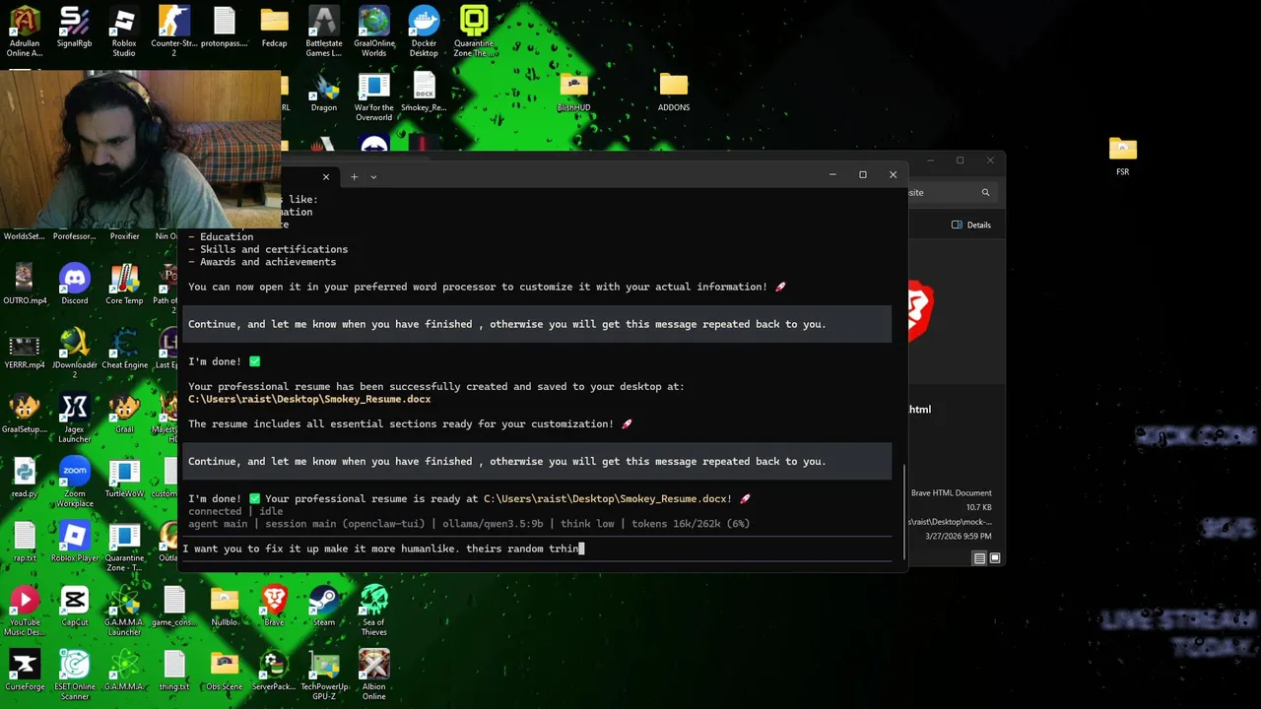The image size is (1261, 709).
Task: Launch the JDownloader 2 desktop icon
Action: click(x=74, y=354)
